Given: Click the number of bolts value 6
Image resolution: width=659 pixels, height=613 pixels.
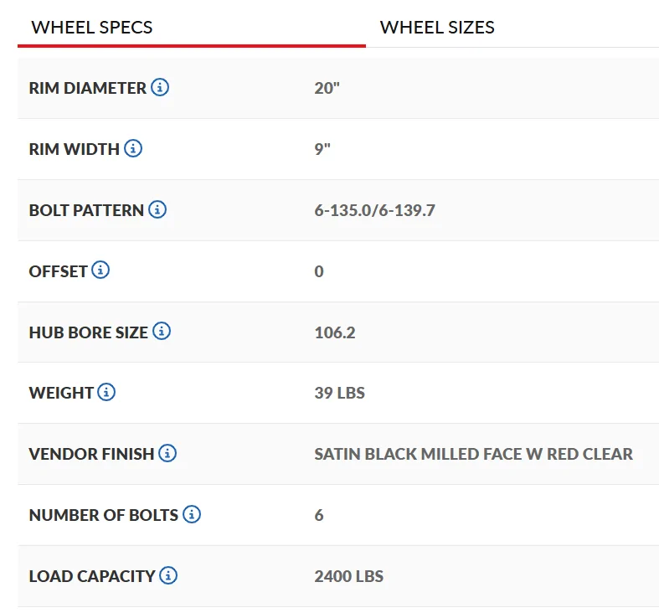Looking at the screenshot, I should tap(319, 515).
